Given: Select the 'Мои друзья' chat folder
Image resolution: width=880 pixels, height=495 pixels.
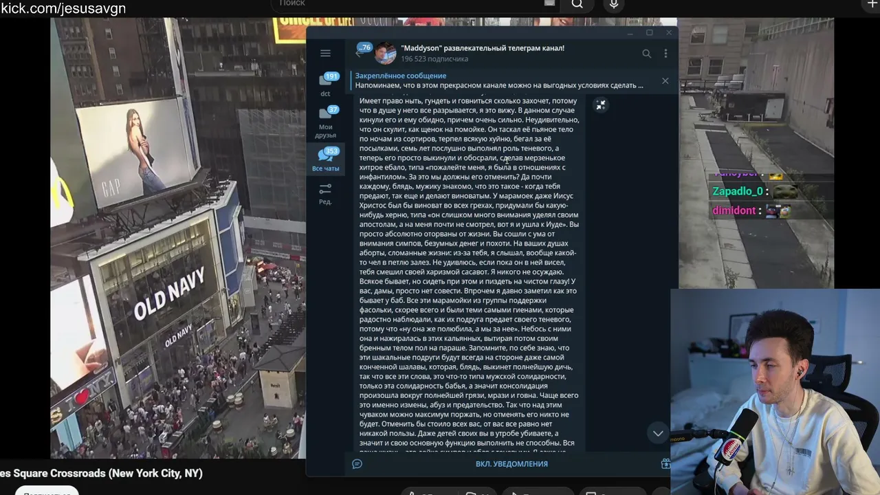Looking at the screenshot, I should (325, 121).
